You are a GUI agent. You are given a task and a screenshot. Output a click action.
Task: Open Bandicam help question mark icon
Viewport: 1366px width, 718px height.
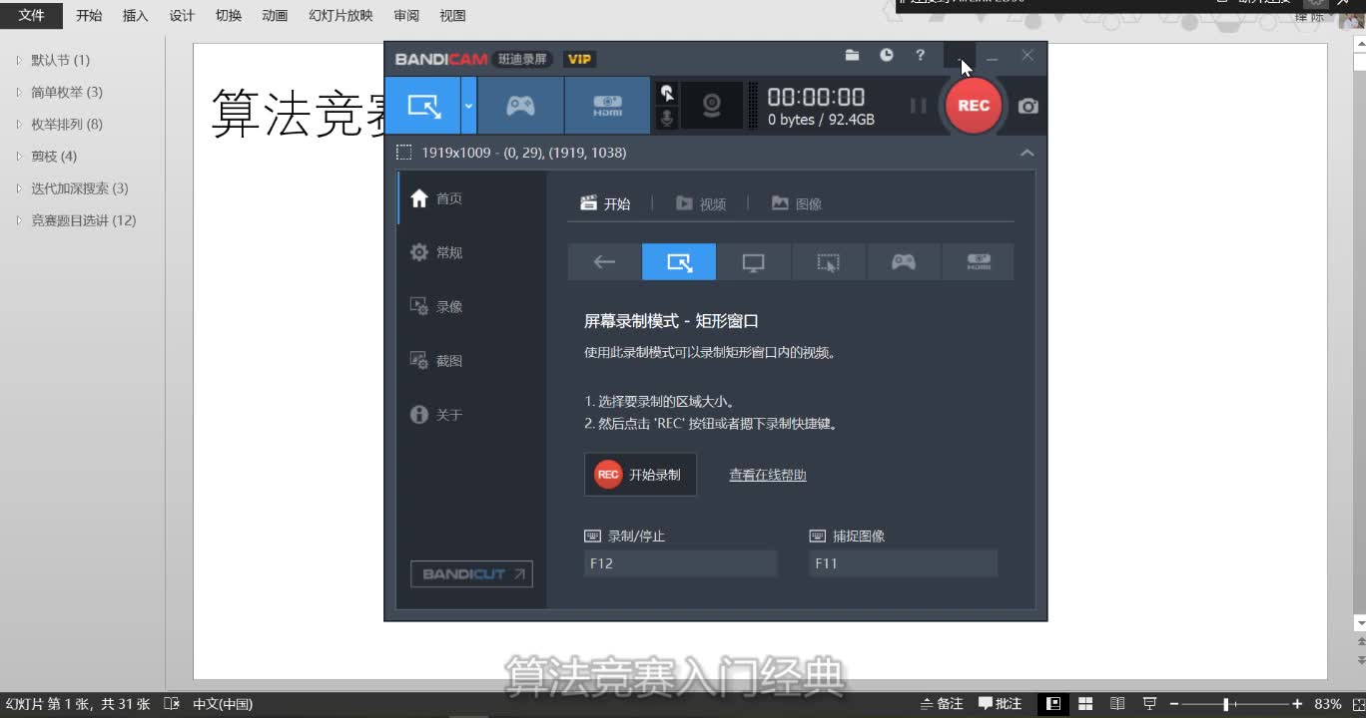(921, 56)
